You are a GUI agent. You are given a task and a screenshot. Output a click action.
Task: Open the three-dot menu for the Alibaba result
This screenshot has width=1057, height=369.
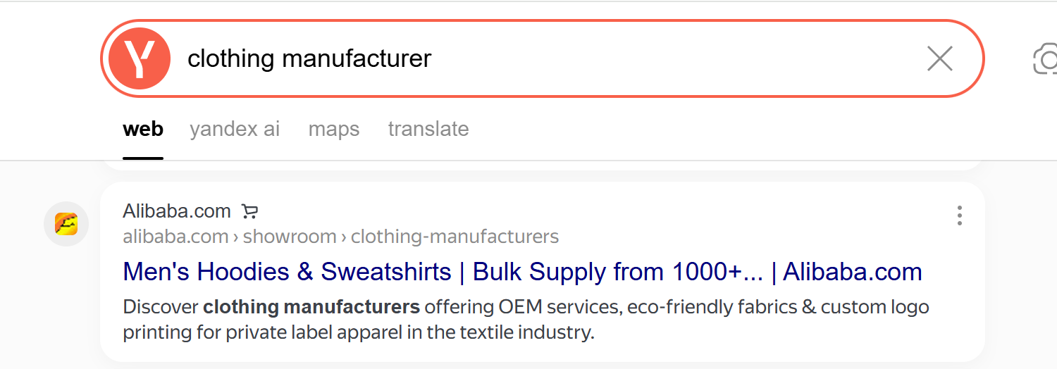[x=959, y=215]
